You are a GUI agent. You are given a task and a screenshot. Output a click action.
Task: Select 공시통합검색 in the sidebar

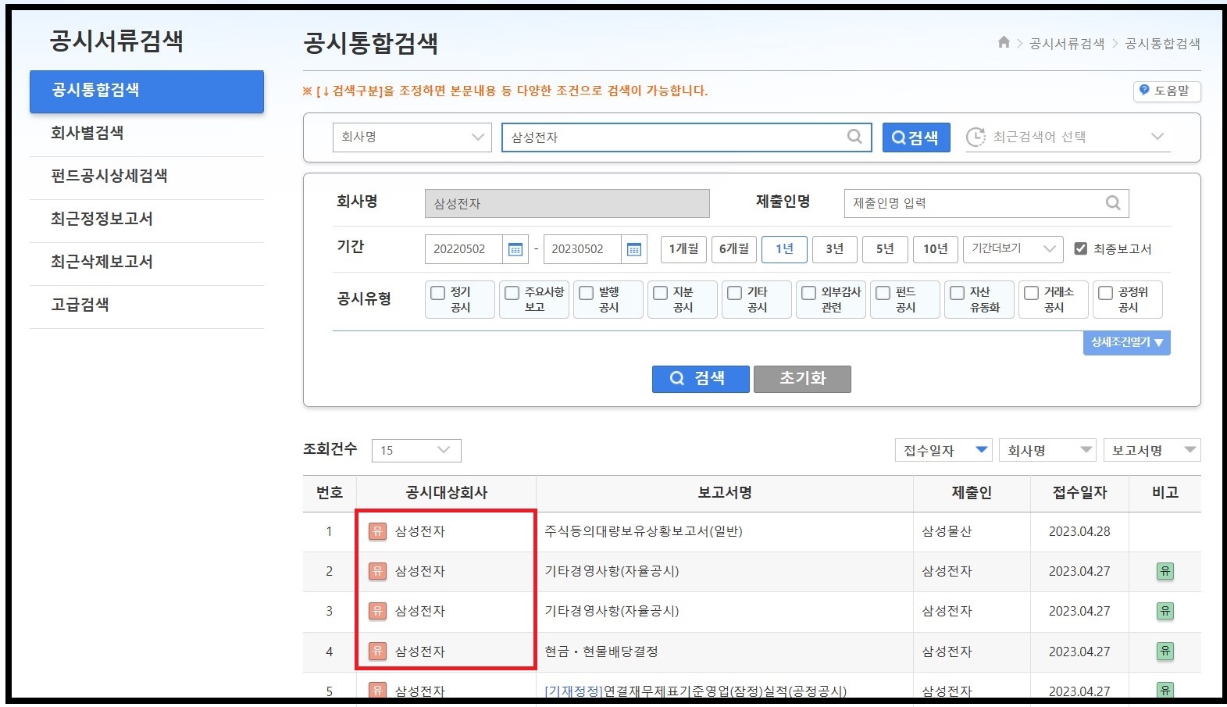click(x=147, y=91)
